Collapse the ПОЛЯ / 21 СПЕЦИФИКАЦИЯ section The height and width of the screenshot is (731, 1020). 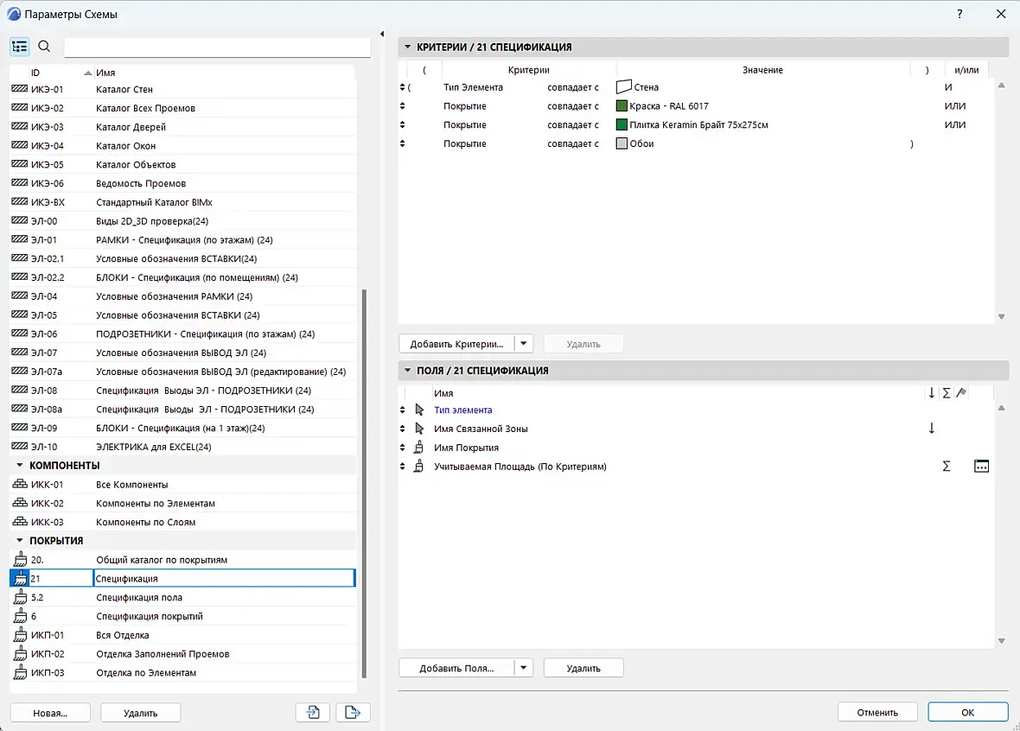pos(408,370)
